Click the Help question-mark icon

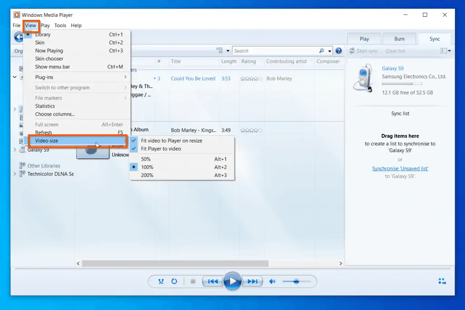point(339,50)
